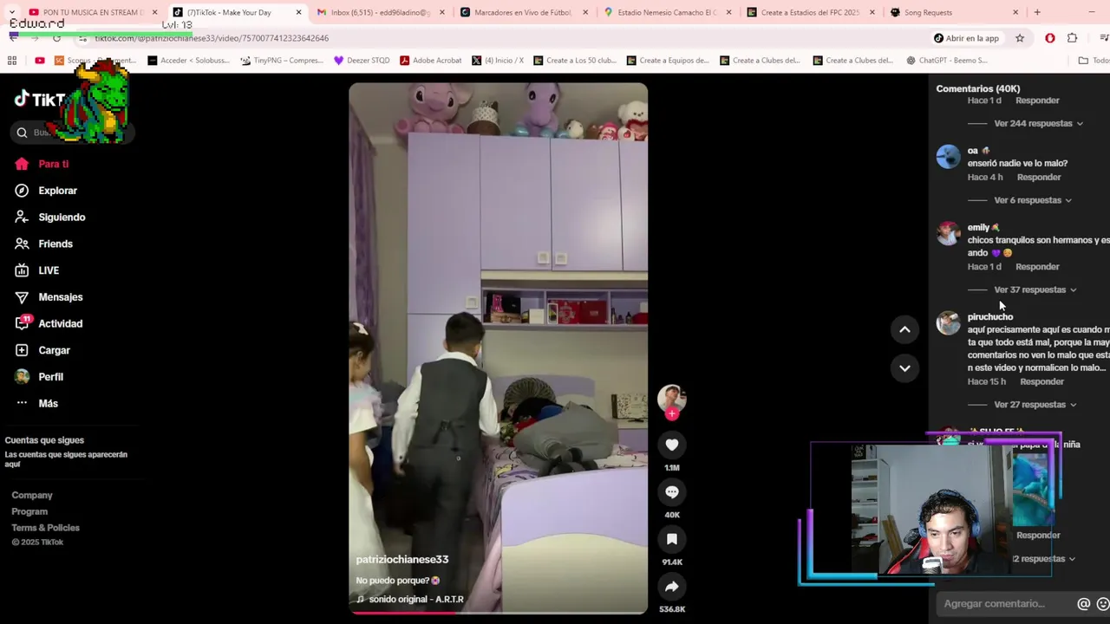Open Adobe Acrobat bookmark

pyautogui.click(x=430, y=61)
